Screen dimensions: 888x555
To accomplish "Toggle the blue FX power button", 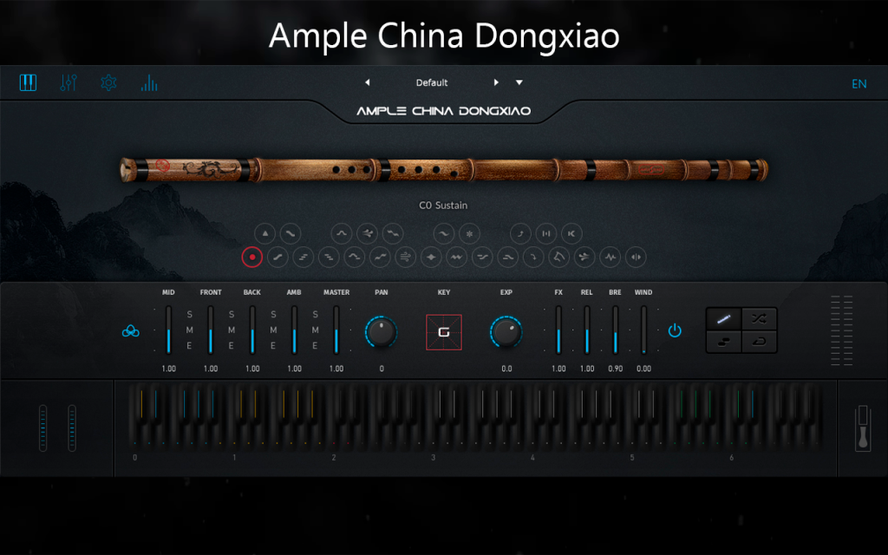I will (675, 330).
